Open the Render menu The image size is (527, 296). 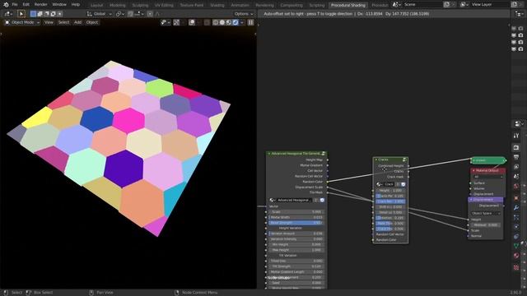(40, 5)
